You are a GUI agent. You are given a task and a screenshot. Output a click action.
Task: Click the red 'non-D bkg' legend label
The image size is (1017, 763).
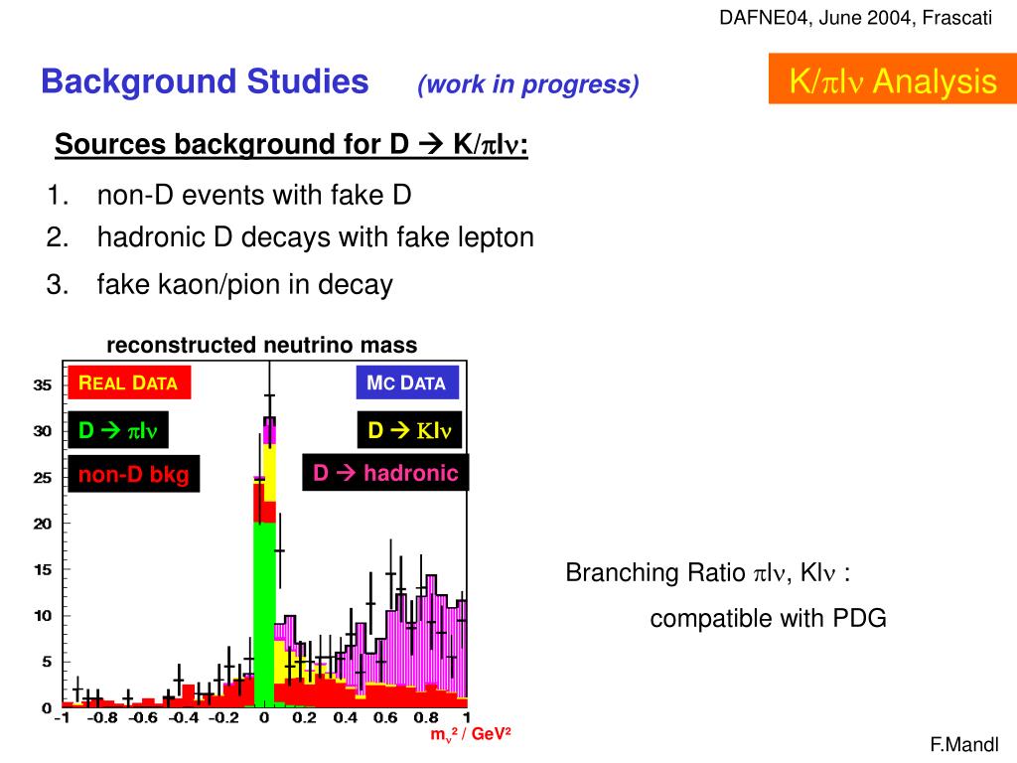[x=134, y=474]
